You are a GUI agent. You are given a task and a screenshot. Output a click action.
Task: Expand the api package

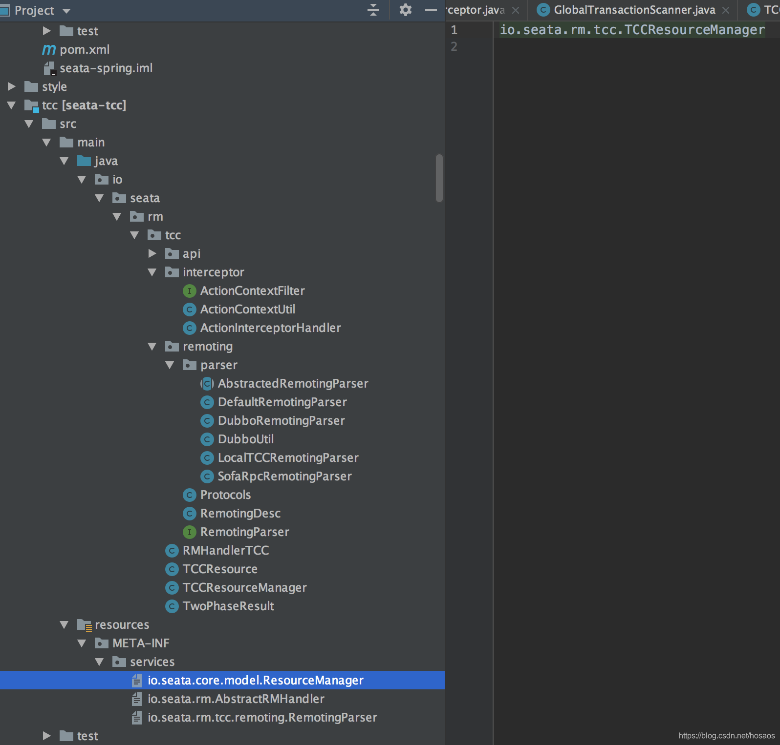[x=152, y=253]
